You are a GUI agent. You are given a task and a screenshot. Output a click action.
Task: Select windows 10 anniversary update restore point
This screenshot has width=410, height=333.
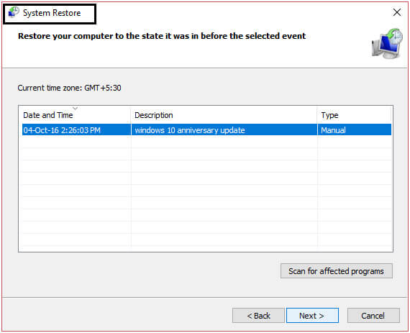[x=190, y=130]
